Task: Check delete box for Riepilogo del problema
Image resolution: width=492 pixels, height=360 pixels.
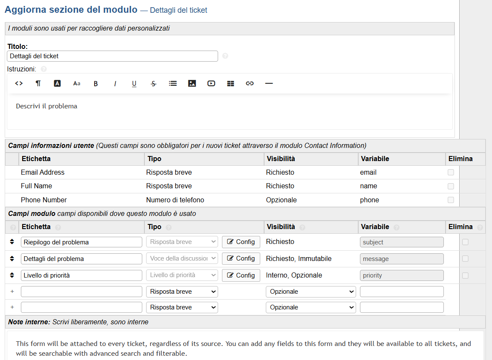Action: (x=465, y=242)
